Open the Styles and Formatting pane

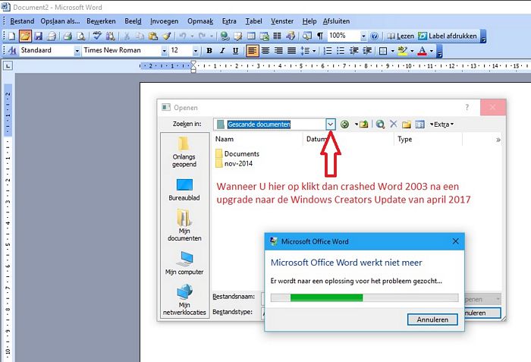click(13, 51)
